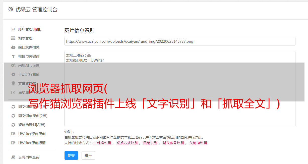Click the 二维码识别 tag

tap(102, 143)
